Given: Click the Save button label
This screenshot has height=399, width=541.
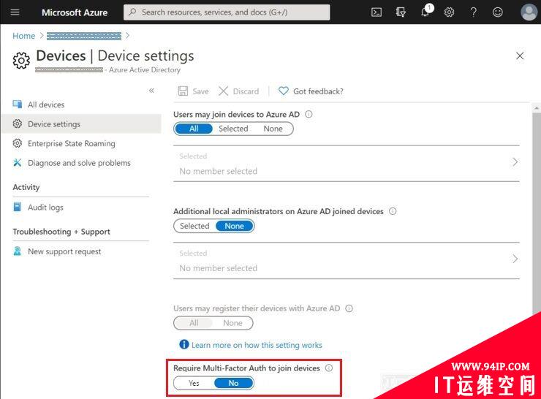Looking at the screenshot, I should (x=200, y=91).
